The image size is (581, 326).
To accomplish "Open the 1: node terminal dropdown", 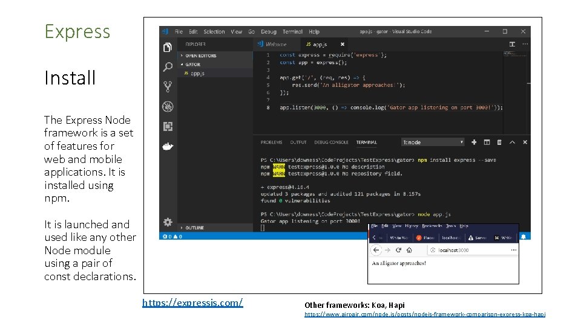I will click(433, 142).
